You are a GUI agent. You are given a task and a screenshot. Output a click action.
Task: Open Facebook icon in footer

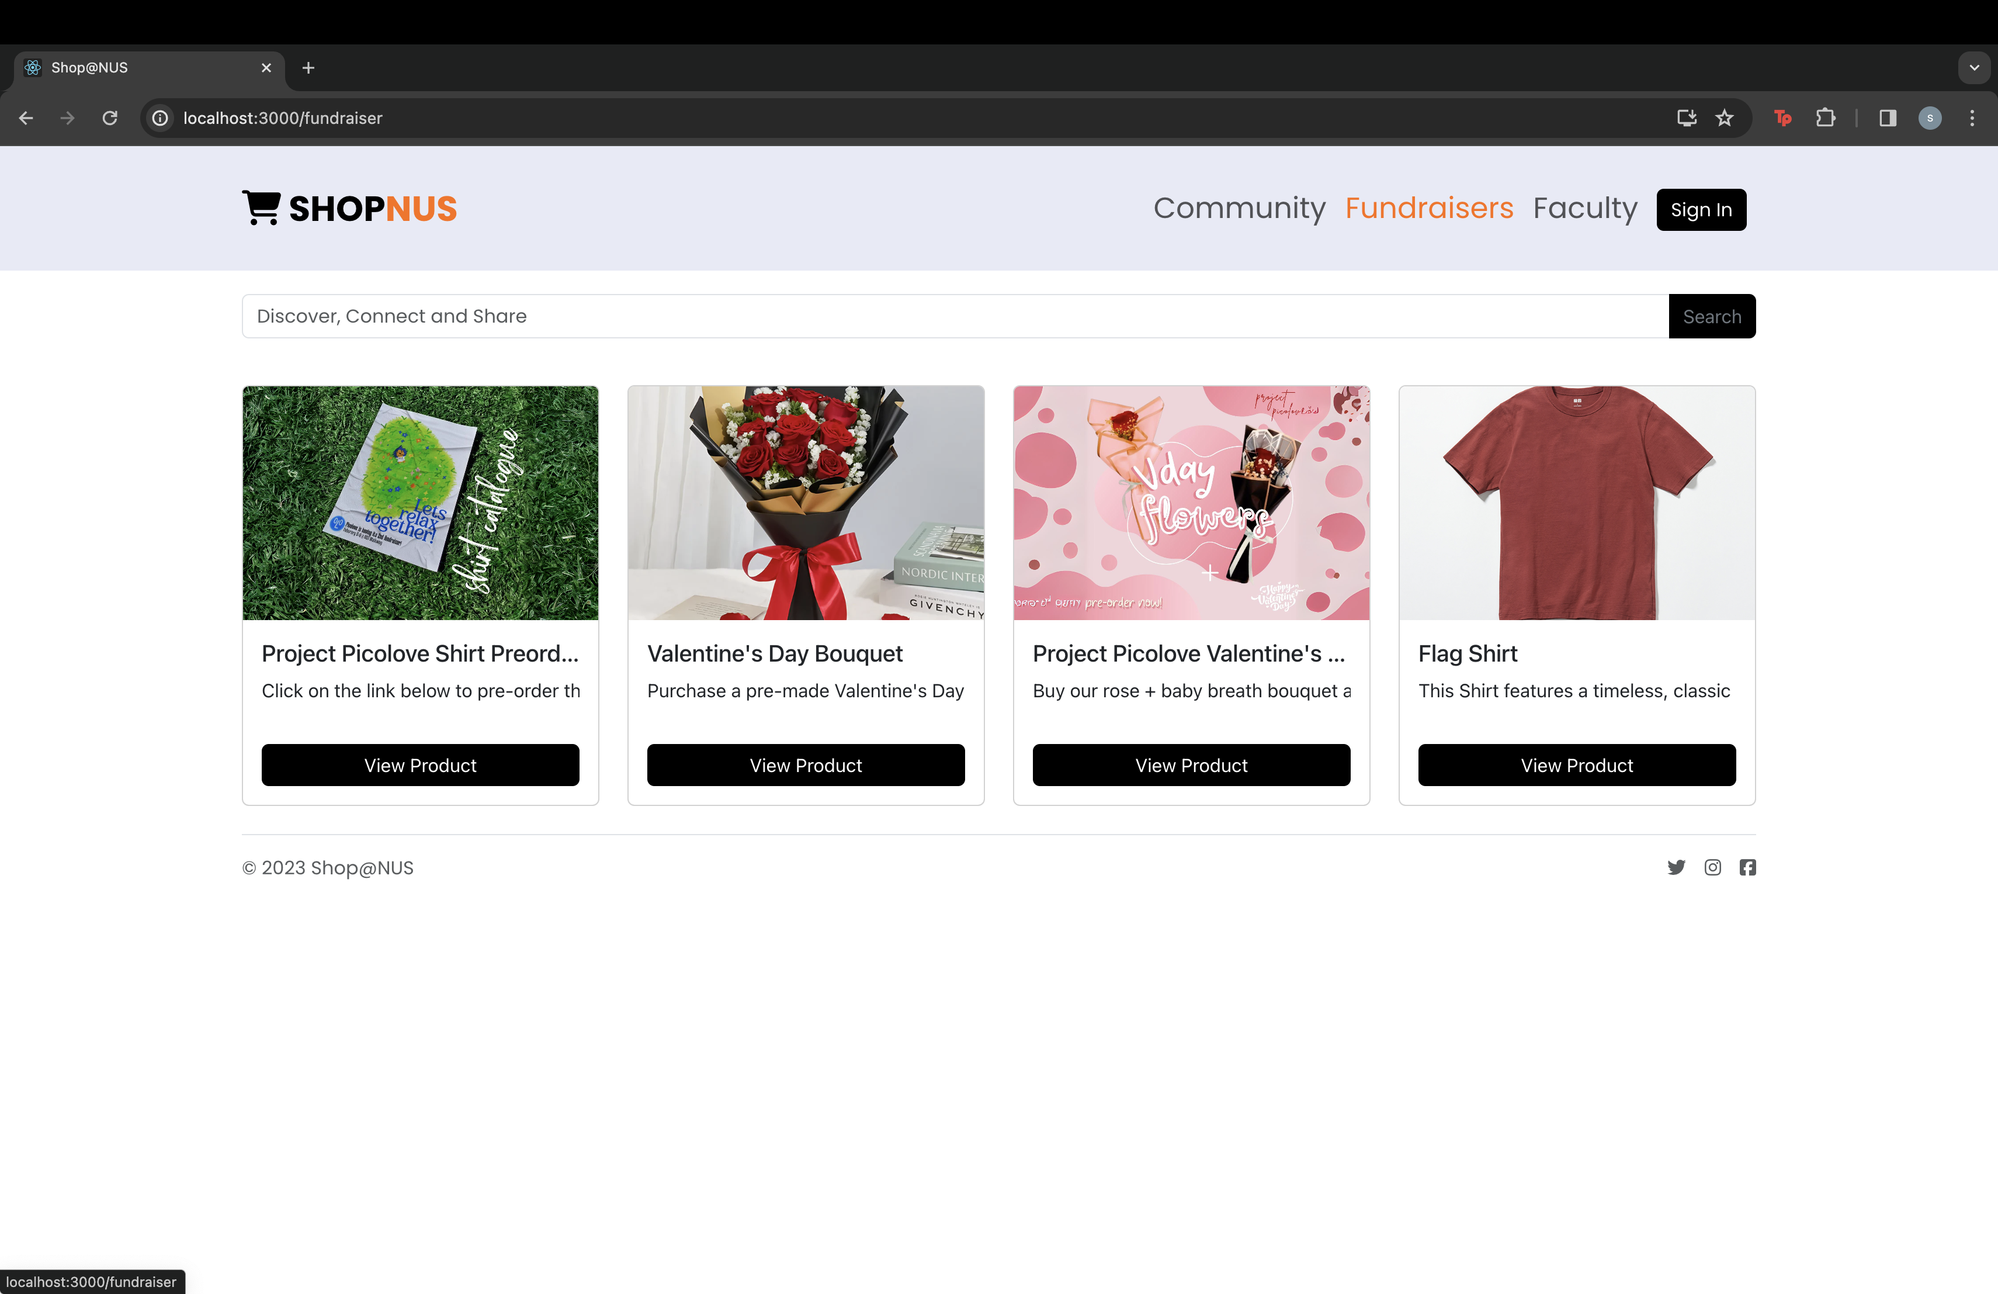pos(1748,867)
